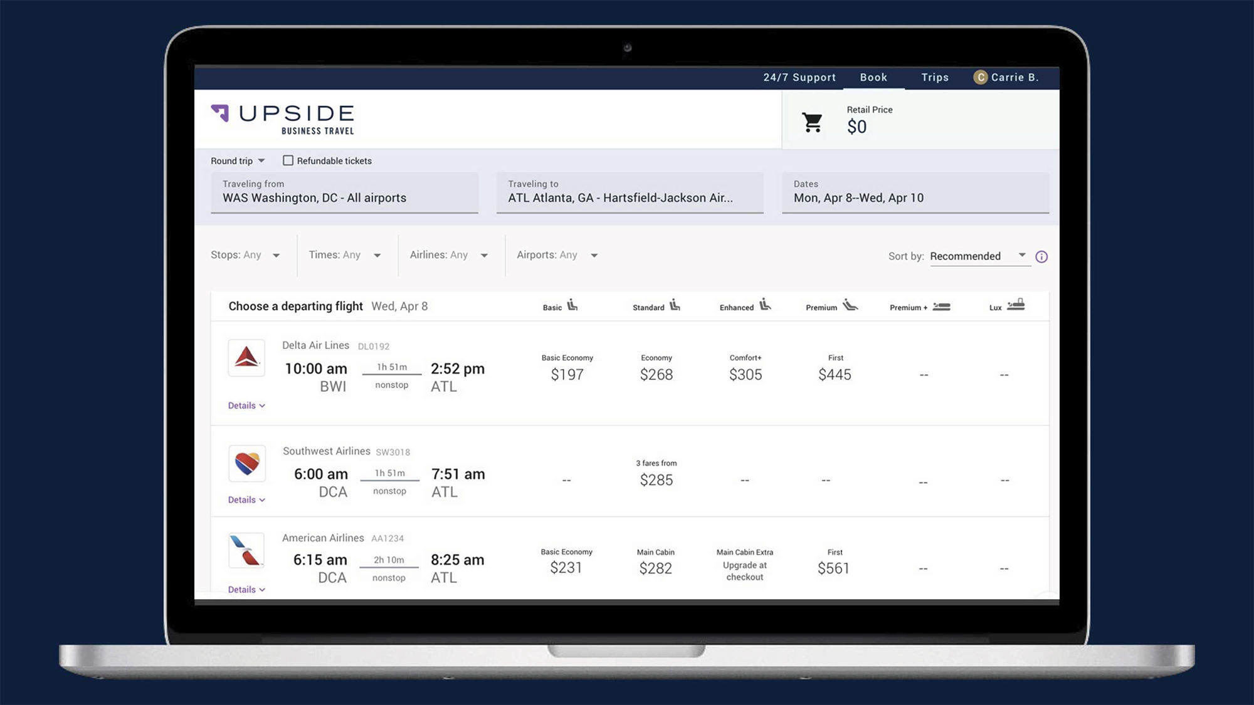The width and height of the screenshot is (1254, 705).
Task: Click the Basic seat class icon
Action: tap(572, 306)
